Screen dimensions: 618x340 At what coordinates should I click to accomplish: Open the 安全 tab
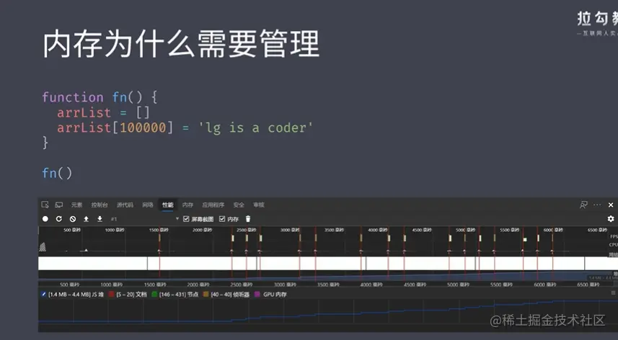pos(239,205)
